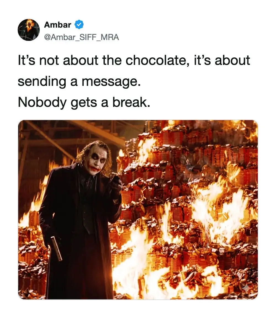Open Ambar's flaming skull profile avatar
This screenshot has height=318, width=276.
[x=29, y=30]
